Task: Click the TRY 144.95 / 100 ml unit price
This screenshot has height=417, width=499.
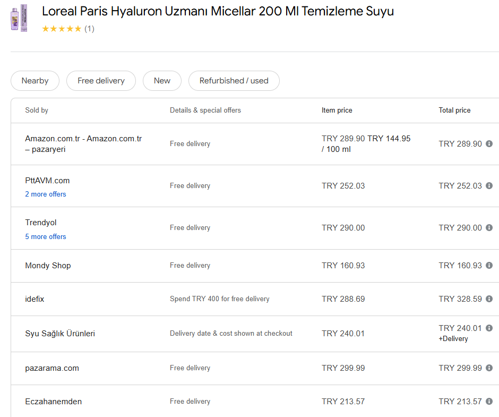Action: pos(366,143)
